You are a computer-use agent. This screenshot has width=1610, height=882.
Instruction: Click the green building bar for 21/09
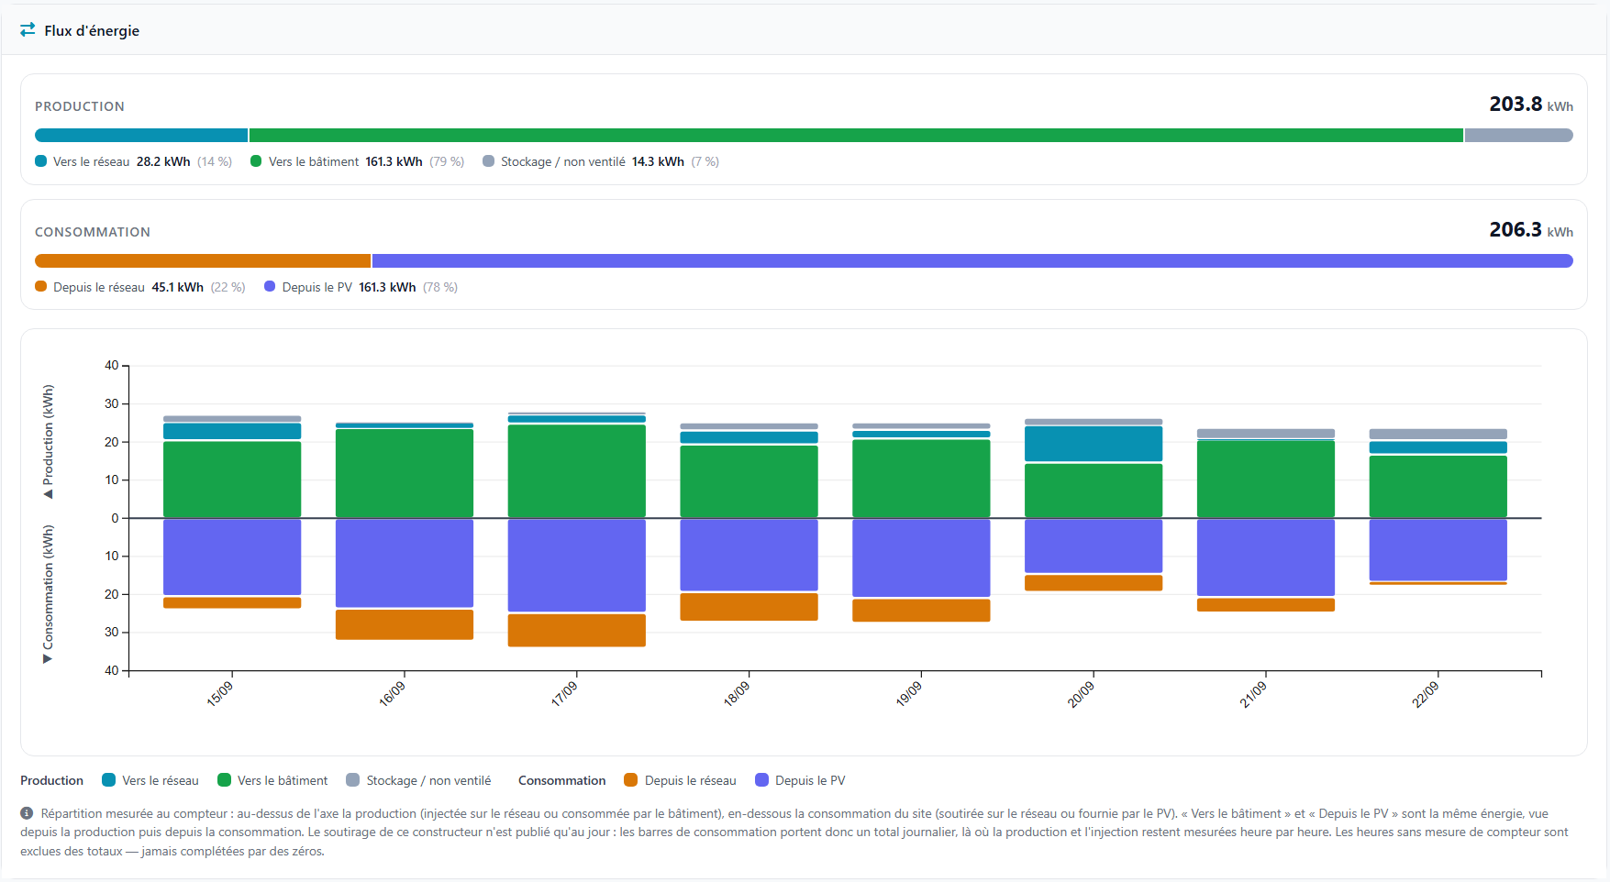pos(1266,480)
